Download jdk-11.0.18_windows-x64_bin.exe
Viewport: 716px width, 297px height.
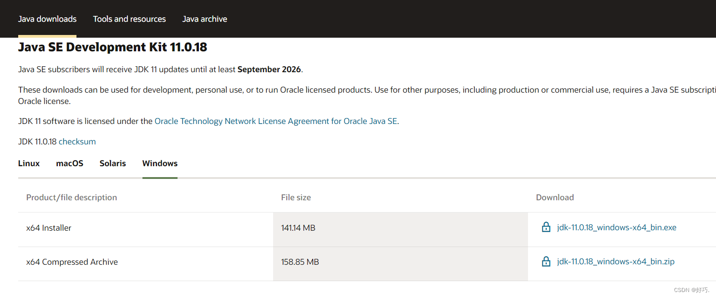tap(616, 228)
